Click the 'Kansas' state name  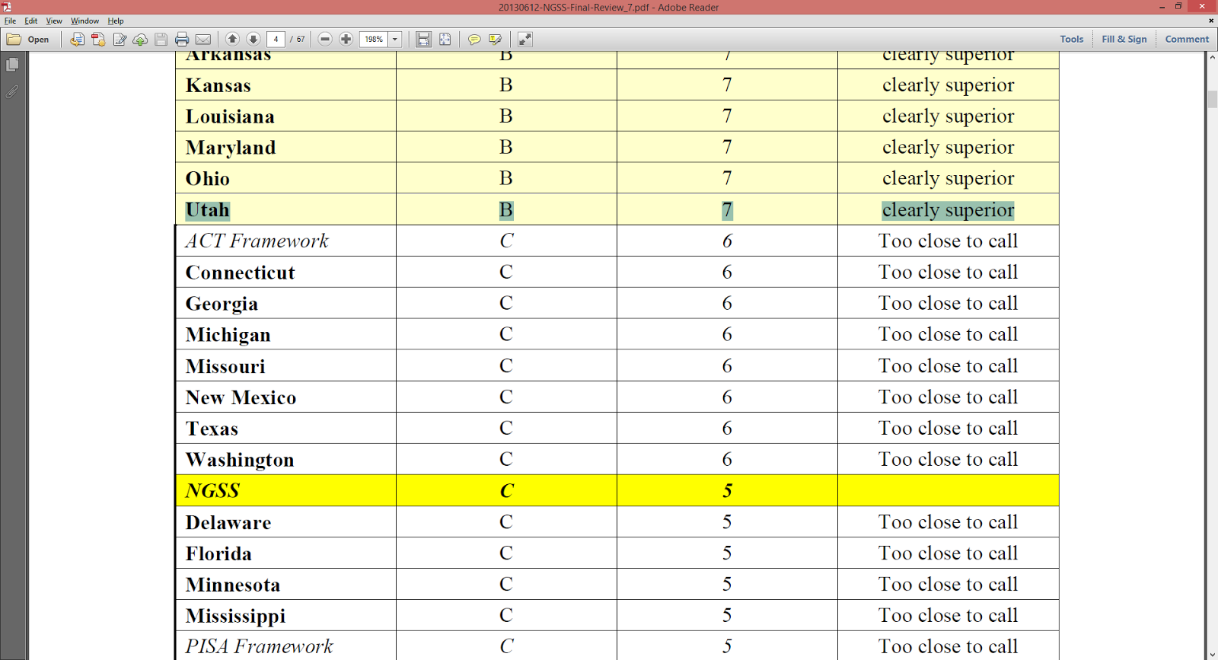pos(218,85)
